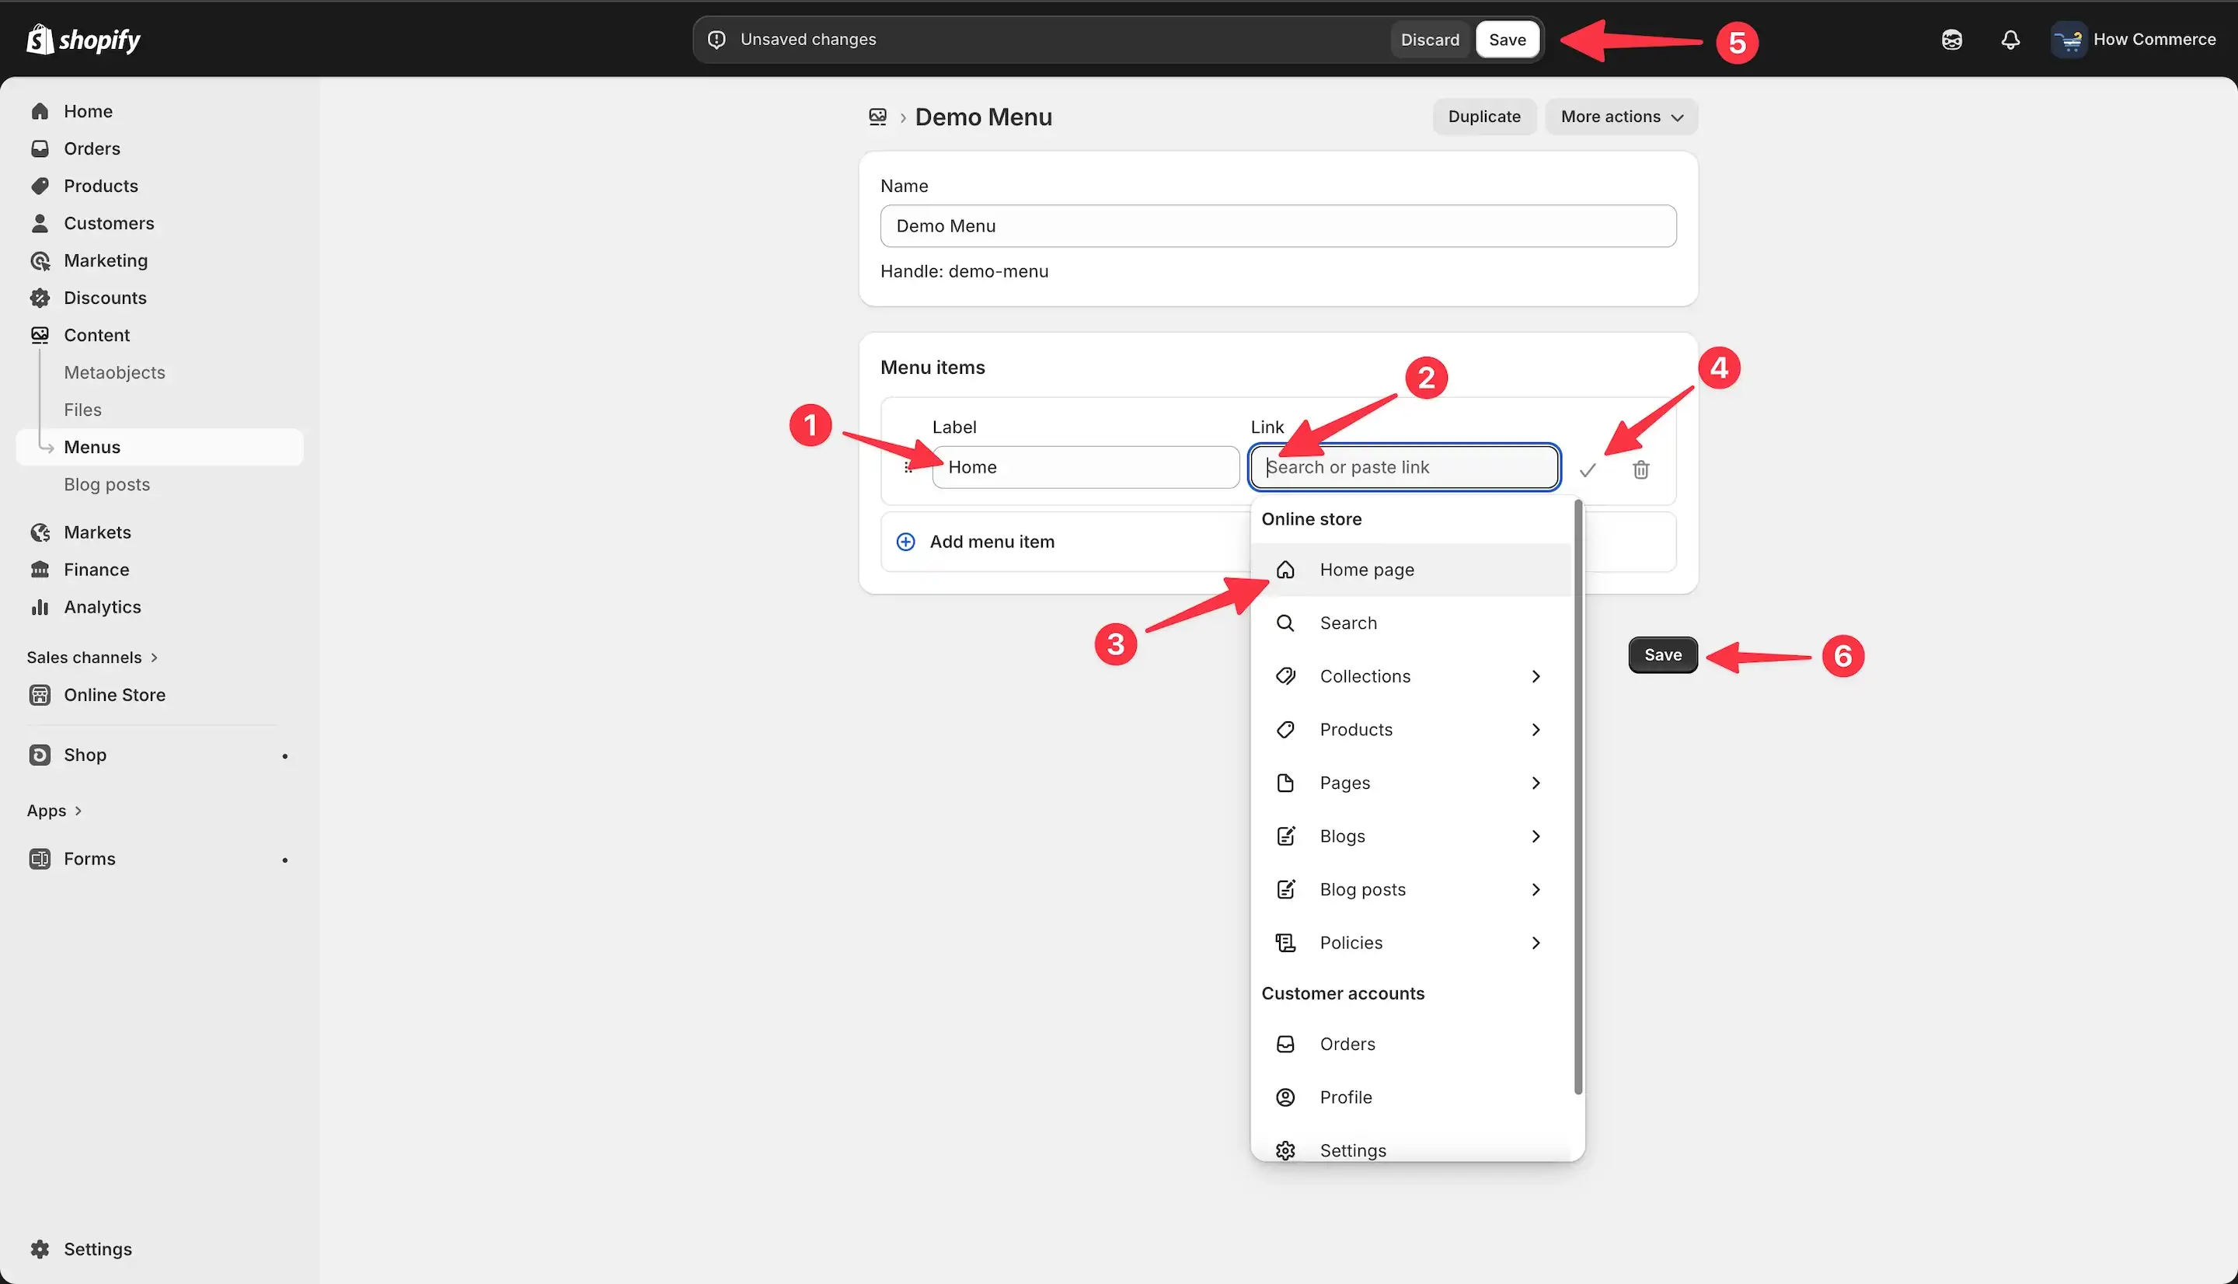
Task: Click the Discounts badge icon in sidebar
Action: (x=40, y=298)
